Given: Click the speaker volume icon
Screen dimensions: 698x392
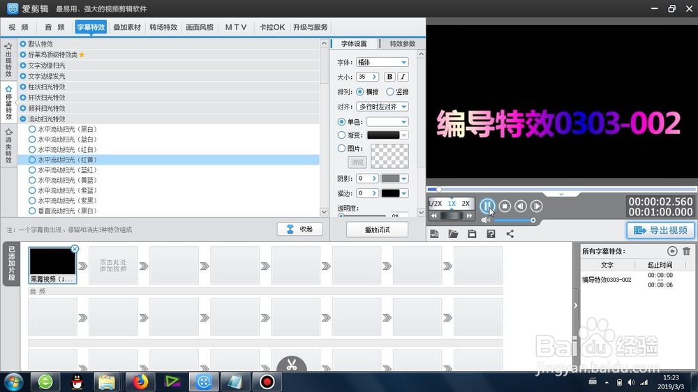Looking at the screenshot, I should click(x=485, y=220).
